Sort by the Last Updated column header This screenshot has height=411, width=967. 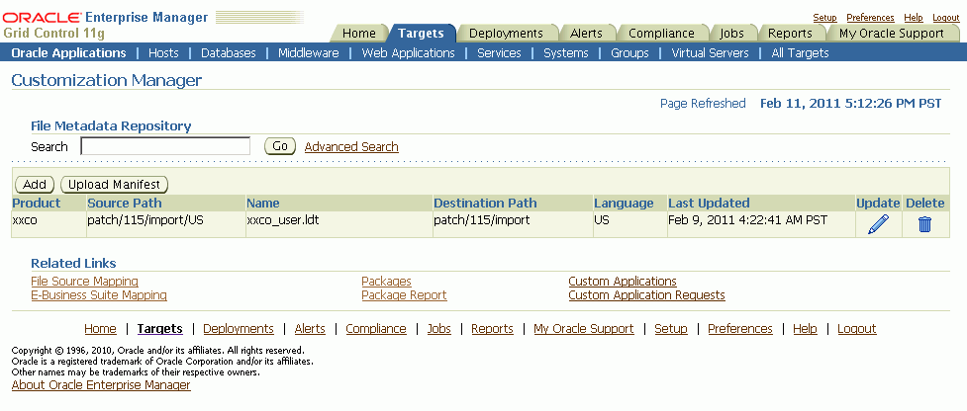point(709,204)
